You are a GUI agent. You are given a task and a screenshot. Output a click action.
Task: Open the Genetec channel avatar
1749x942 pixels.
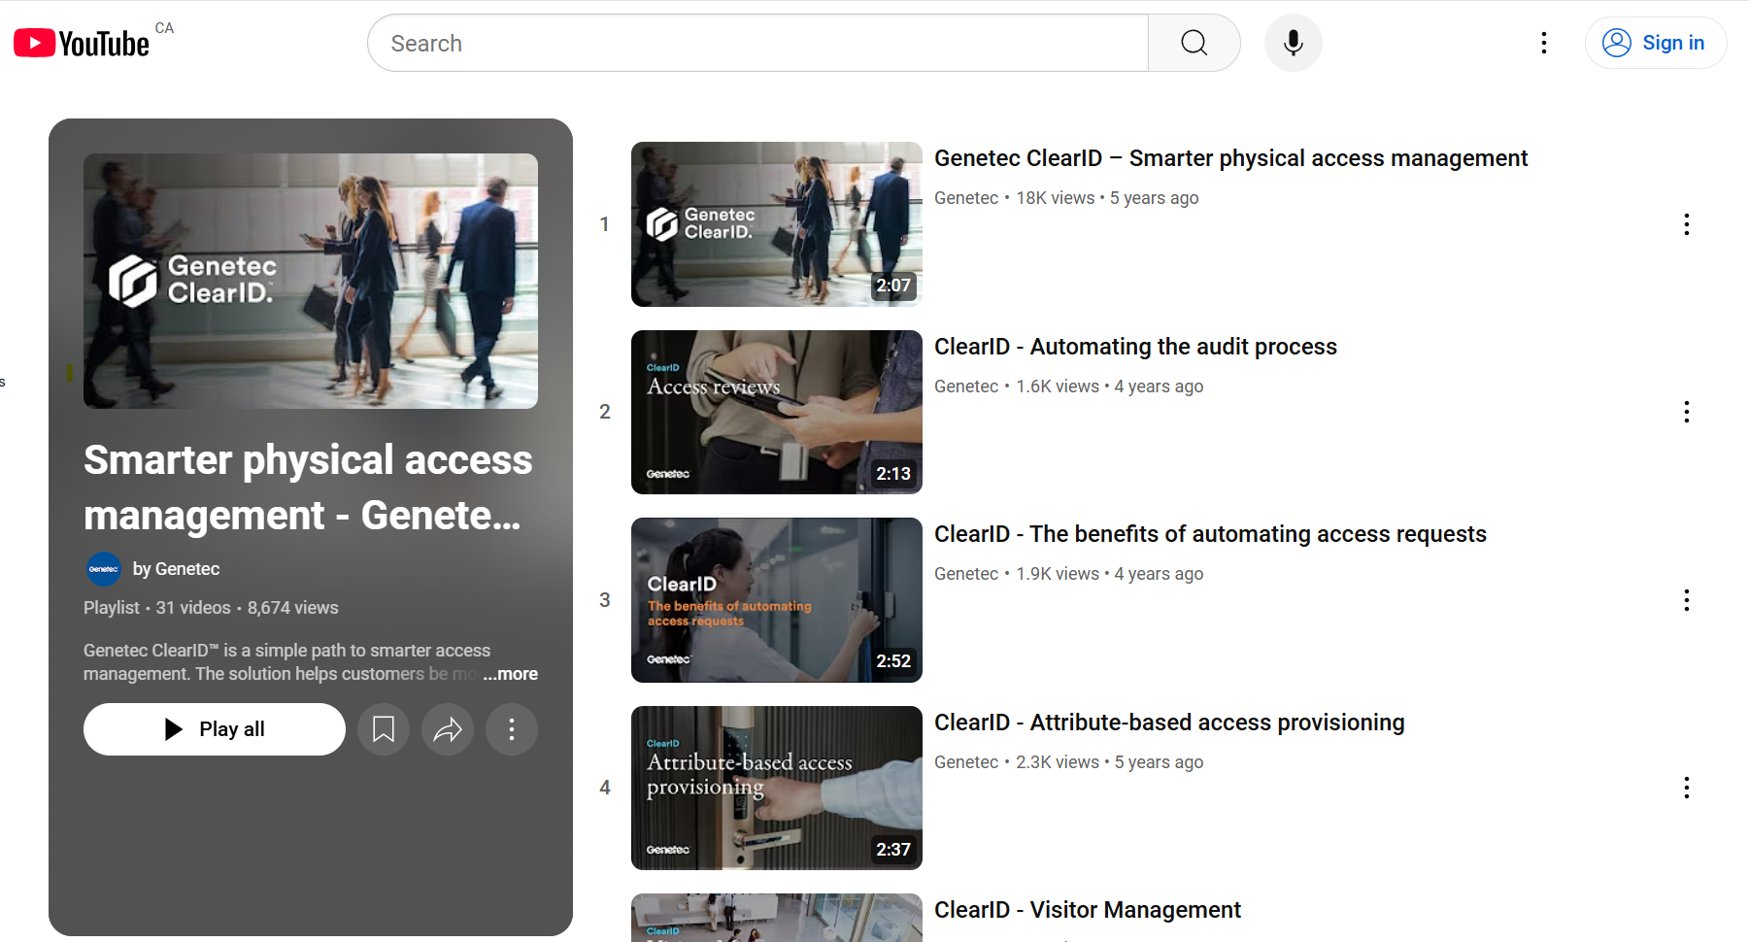coord(103,569)
